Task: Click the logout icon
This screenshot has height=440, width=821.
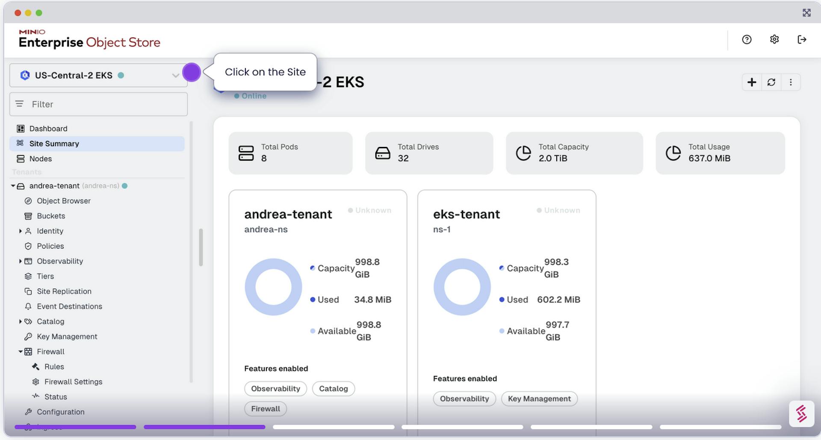Action: [802, 40]
